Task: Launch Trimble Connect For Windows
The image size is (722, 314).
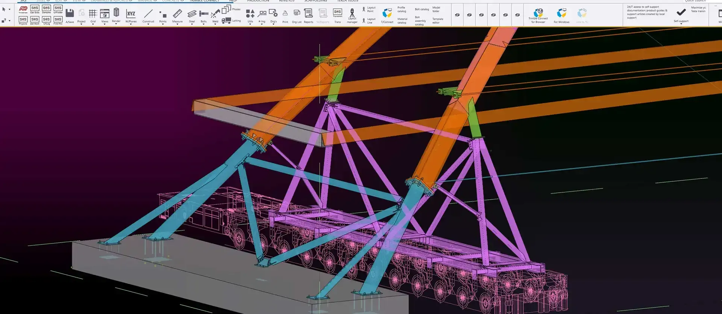Action: coord(561,14)
